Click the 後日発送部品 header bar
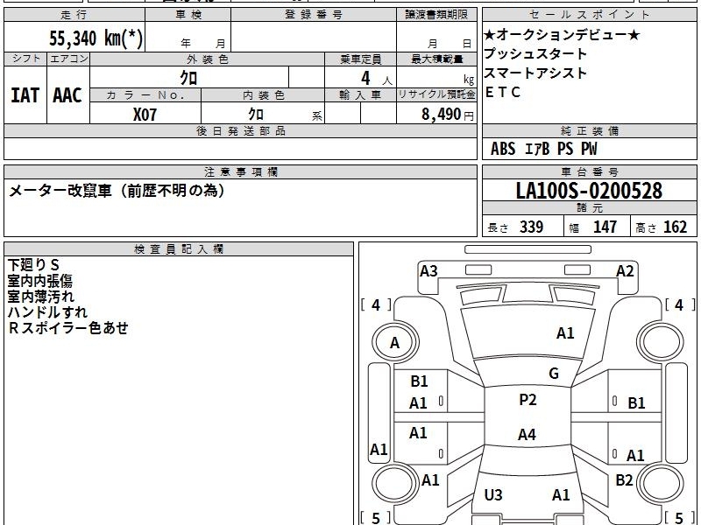The width and height of the screenshot is (701, 525). (240, 130)
